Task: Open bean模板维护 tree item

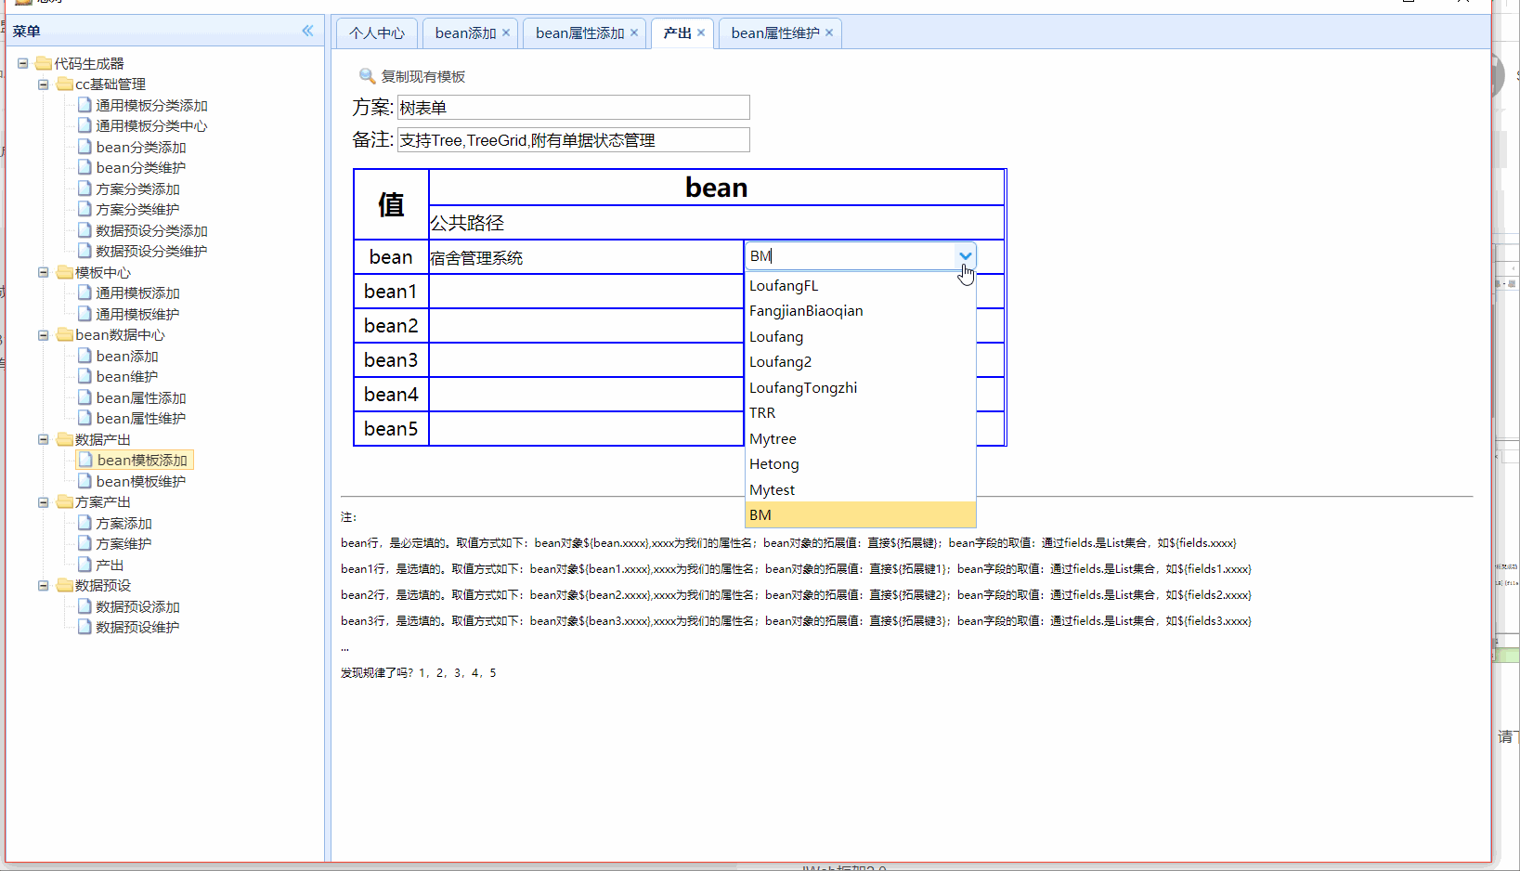Action: tap(141, 482)
